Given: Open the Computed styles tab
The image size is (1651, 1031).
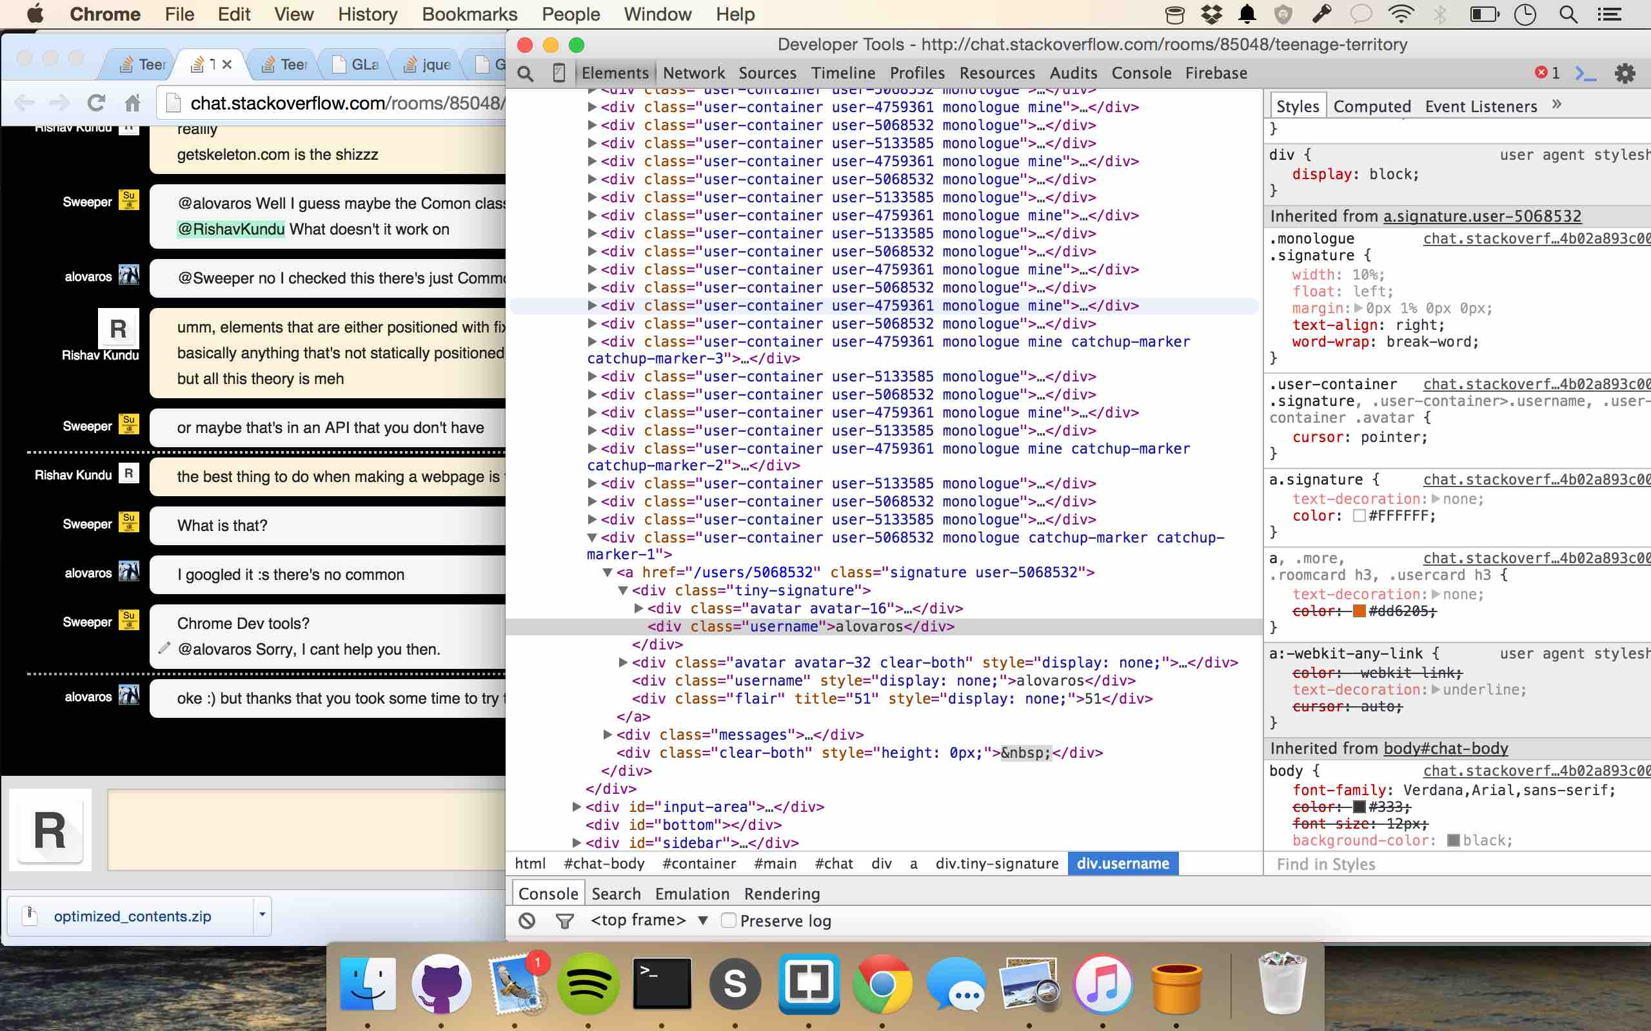Looking at the screenshot, I should tap(1372, 106).
